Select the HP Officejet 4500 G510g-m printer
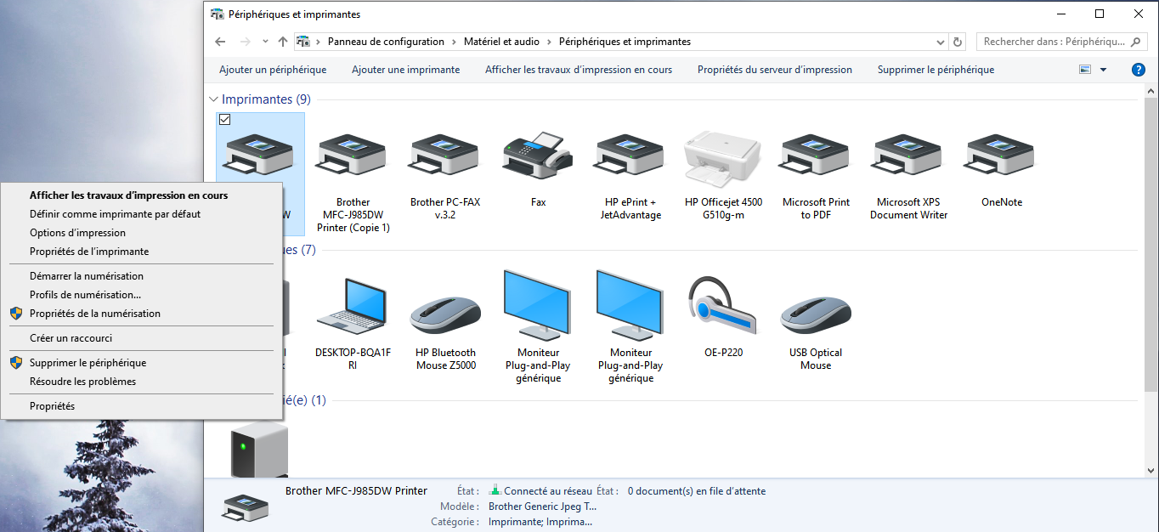1159x532 pixels. tap(722, 159)
